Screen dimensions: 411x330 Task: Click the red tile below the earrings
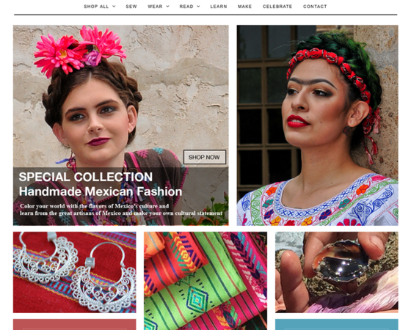click(x=75, y=324)
